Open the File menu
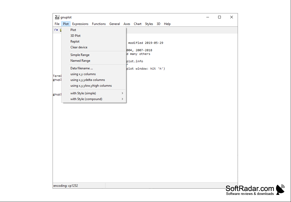This screenshot has width=291, height=202. click(57, 24)
